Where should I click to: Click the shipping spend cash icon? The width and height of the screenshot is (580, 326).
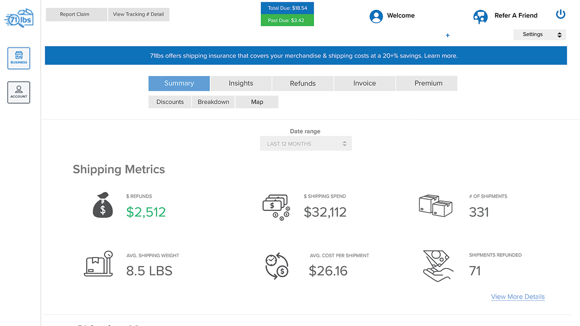tap(276, 208)
